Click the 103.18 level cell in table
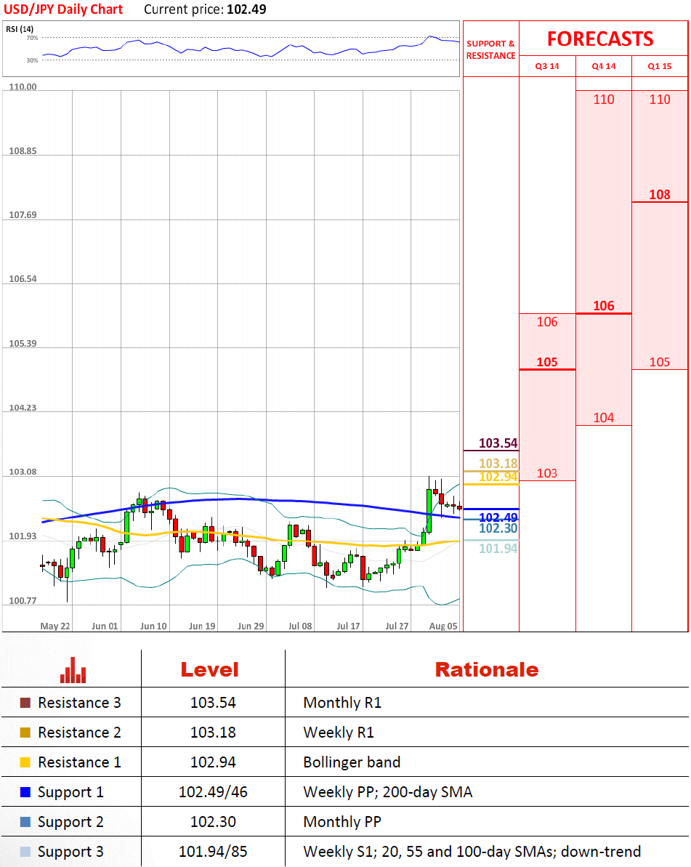The width and height of the screenshot is (691, 867). (213, 733)
